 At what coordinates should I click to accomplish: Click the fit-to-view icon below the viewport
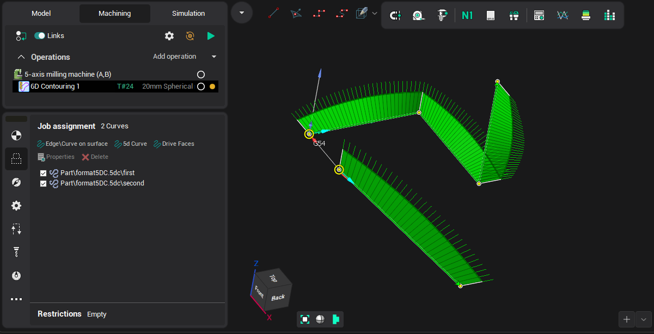point(305,319)
